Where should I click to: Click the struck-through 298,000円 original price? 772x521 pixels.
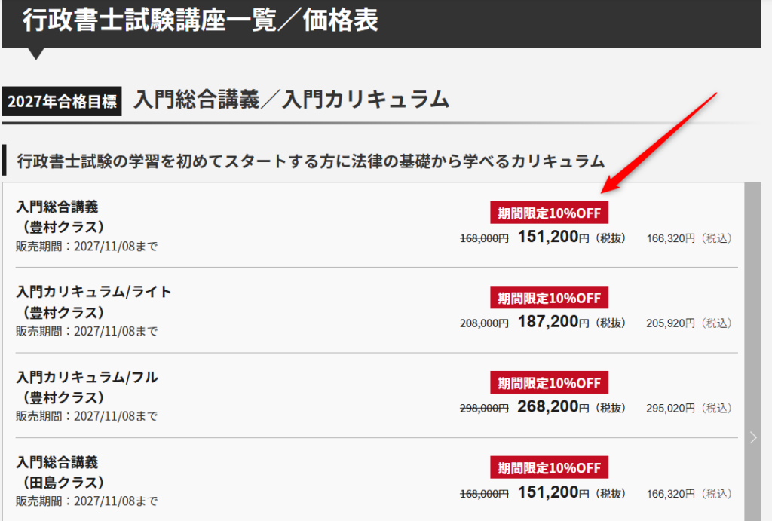484,409
